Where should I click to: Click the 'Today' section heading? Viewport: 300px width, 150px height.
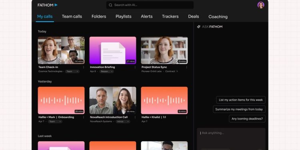pos(42,31)
